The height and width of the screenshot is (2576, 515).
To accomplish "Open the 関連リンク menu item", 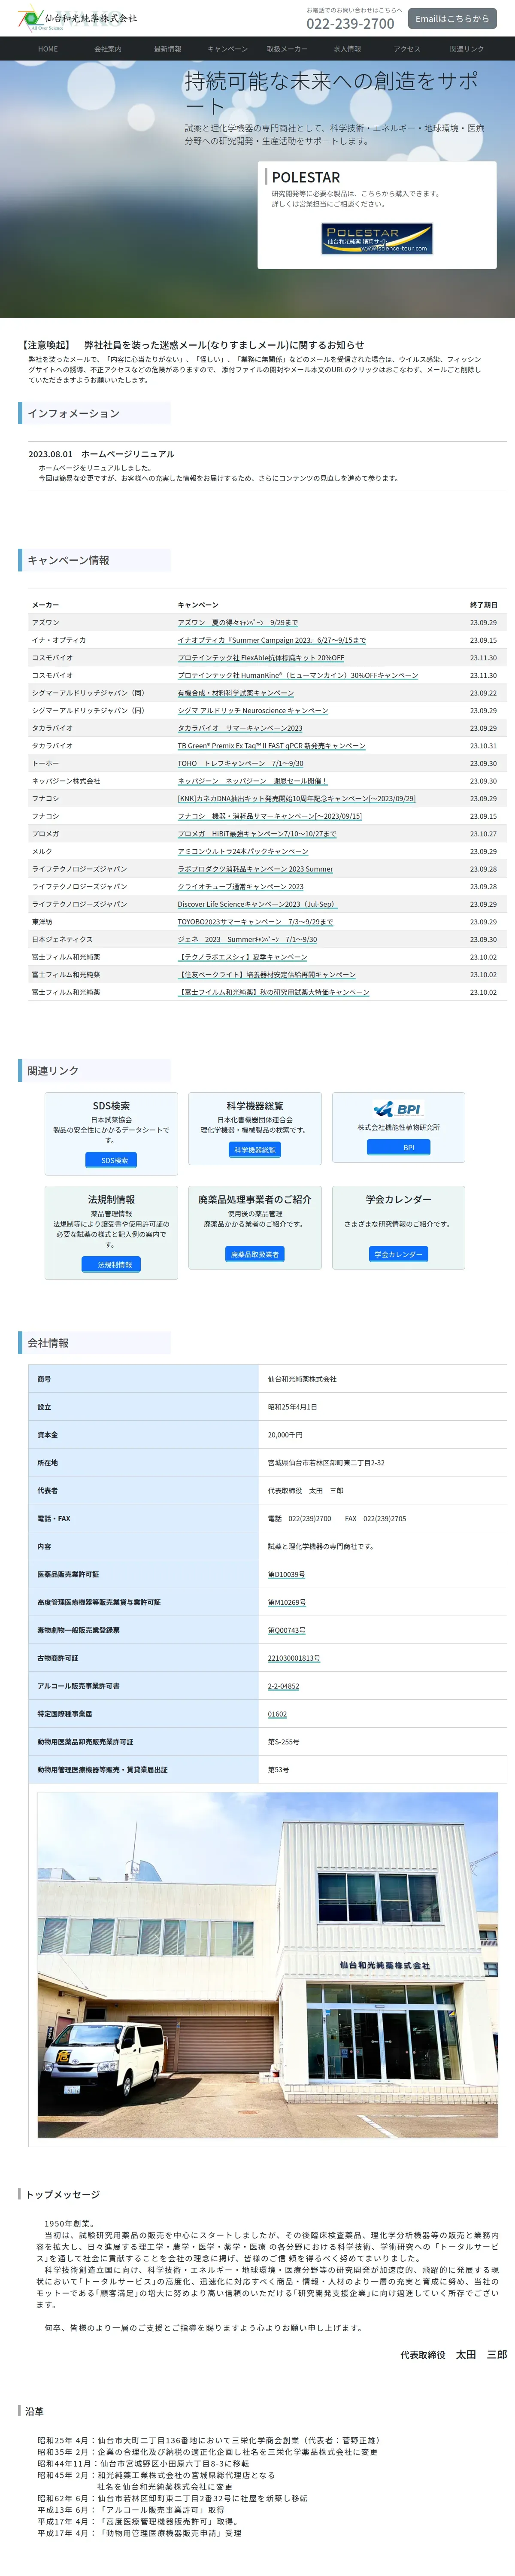I will coord(467,49).
